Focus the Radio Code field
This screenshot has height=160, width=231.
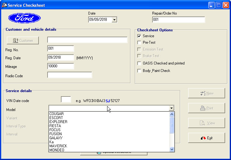pos(70,75)
